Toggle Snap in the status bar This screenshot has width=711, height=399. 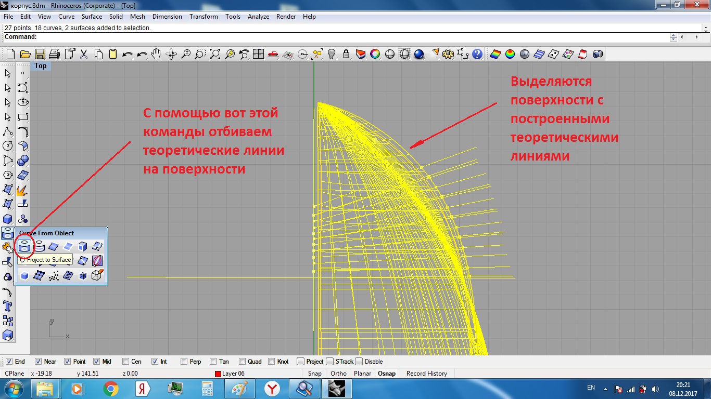click(x=314, y=374)
